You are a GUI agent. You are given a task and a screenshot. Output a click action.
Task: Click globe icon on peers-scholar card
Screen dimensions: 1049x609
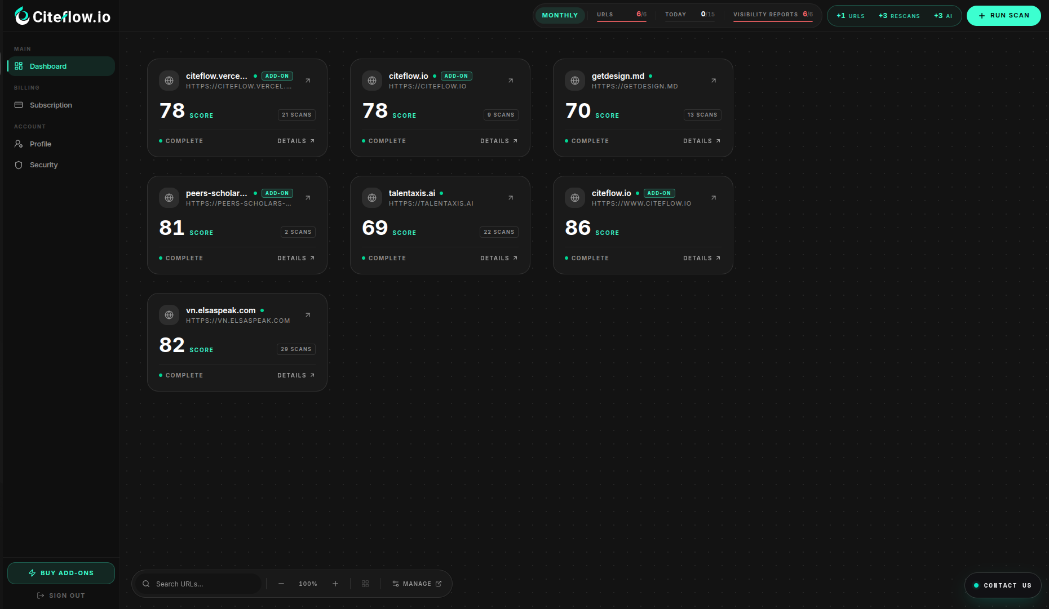[169, 198]
